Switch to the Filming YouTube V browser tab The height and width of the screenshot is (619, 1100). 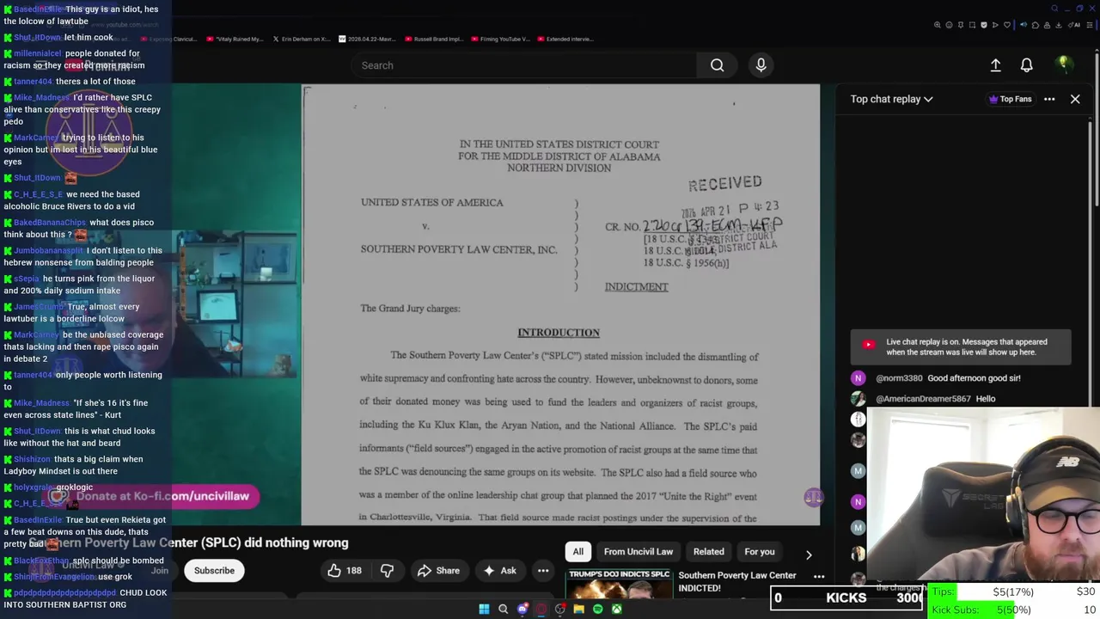[x=501, y=39]
